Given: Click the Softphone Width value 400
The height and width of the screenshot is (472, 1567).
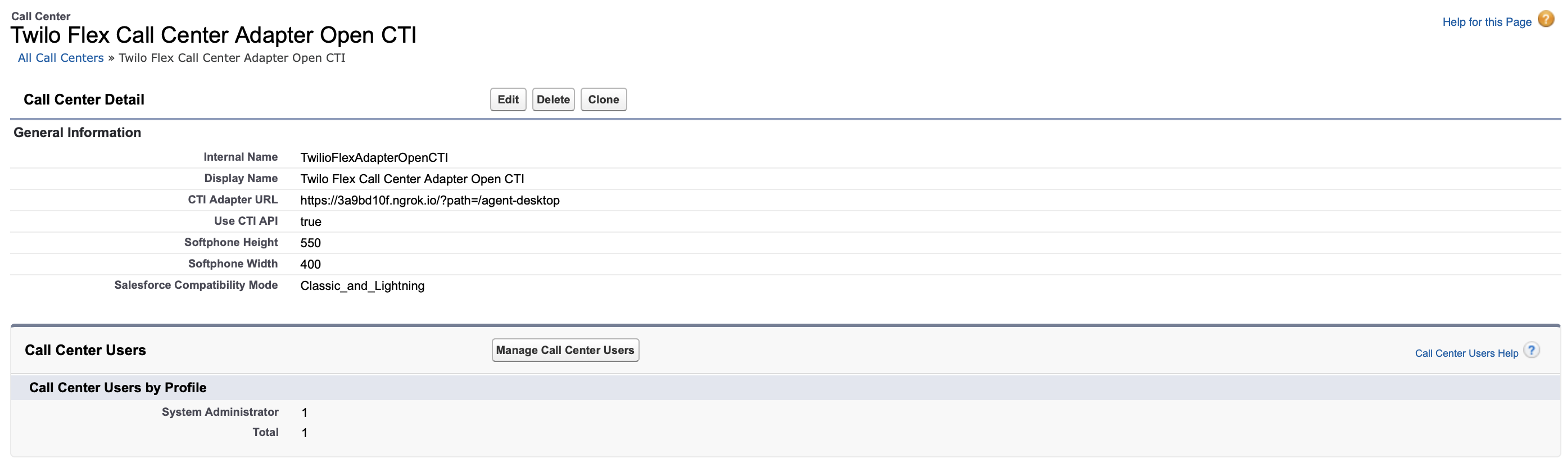Looking at the screenshot, I should click(310, 264).
